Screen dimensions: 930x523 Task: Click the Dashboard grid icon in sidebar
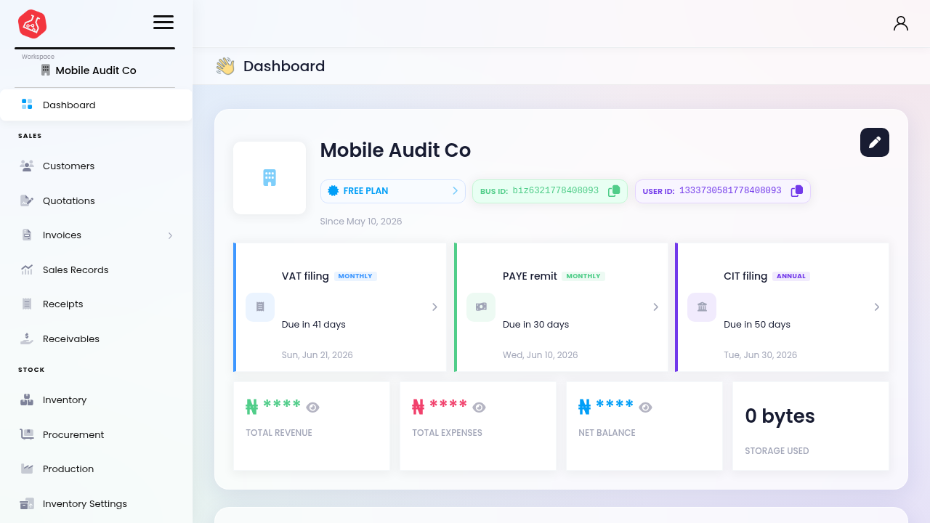[27, 105]
